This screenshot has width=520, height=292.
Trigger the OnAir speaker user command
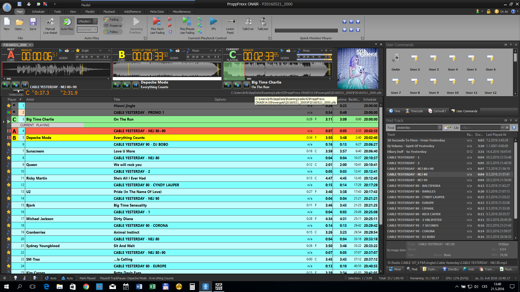396,62
